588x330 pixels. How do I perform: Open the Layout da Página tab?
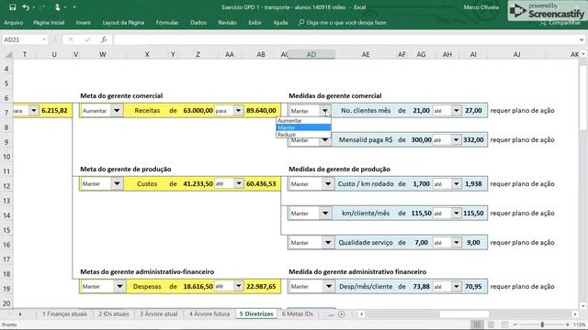tap(123, 22)
